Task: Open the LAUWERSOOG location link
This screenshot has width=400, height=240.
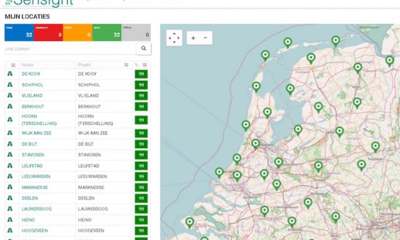Action: [x=36, y=209]
